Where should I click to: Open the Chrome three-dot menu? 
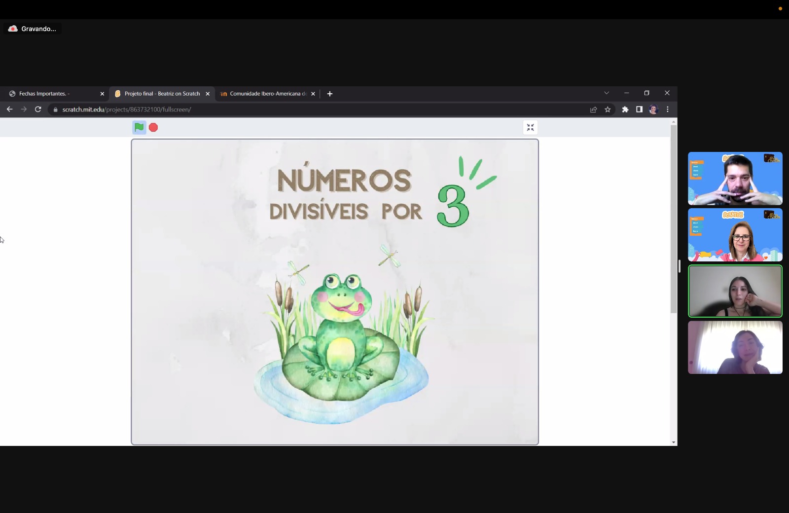668,110
